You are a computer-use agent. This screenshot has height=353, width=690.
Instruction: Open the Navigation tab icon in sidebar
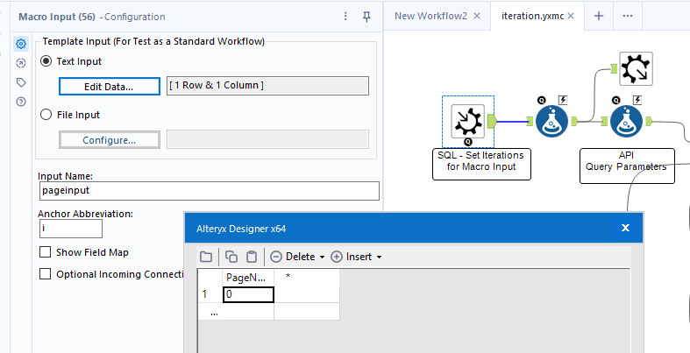coord(21,63)
